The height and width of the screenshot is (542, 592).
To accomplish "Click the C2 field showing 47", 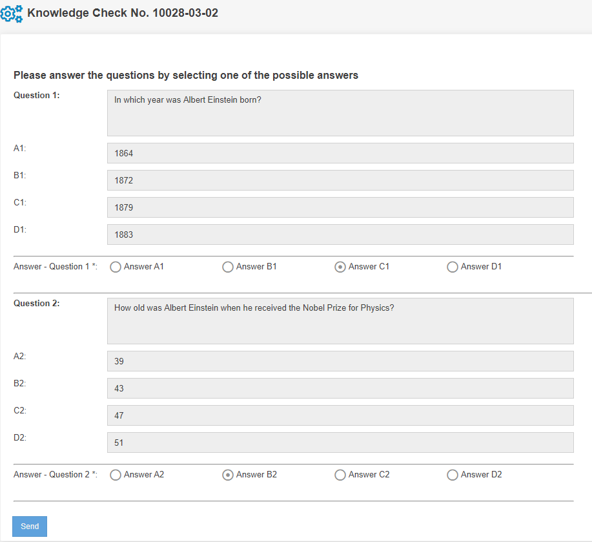I will pos(340,415).
